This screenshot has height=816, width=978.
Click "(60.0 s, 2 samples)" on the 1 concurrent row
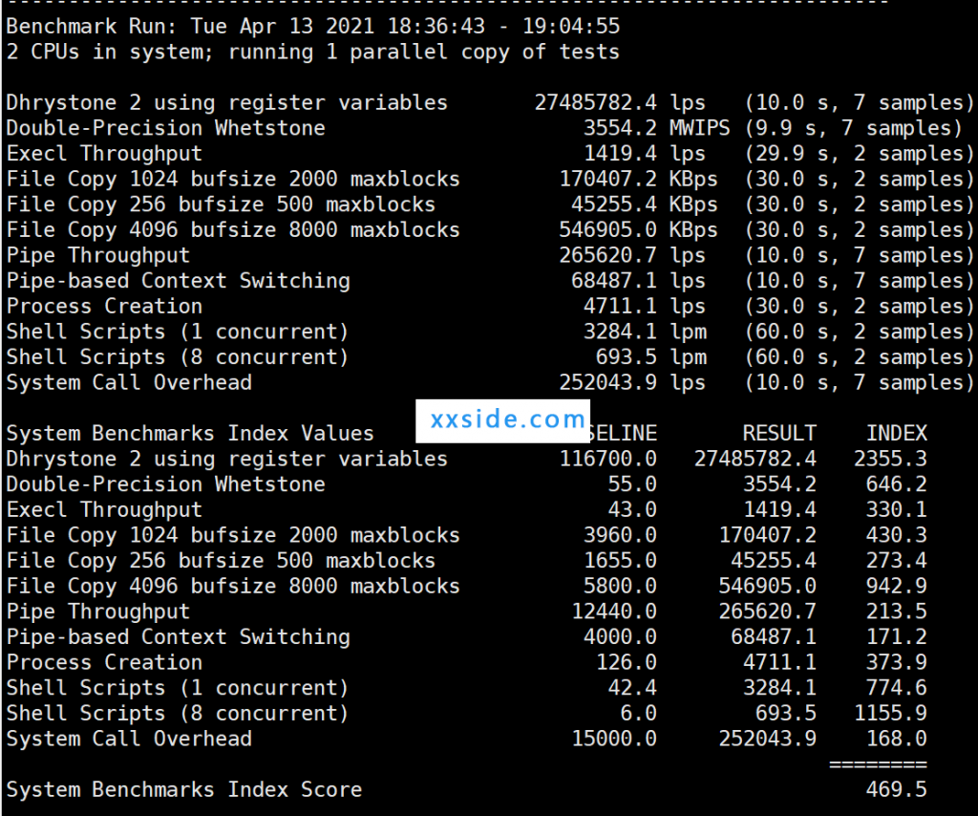click(860, 332)
